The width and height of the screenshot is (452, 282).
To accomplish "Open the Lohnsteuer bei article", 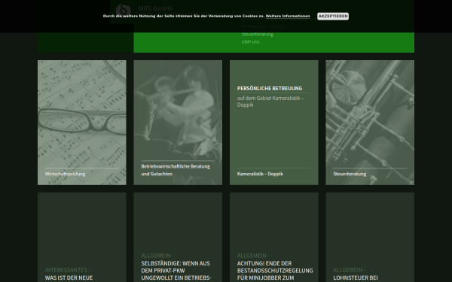I will tap(356, 278).
